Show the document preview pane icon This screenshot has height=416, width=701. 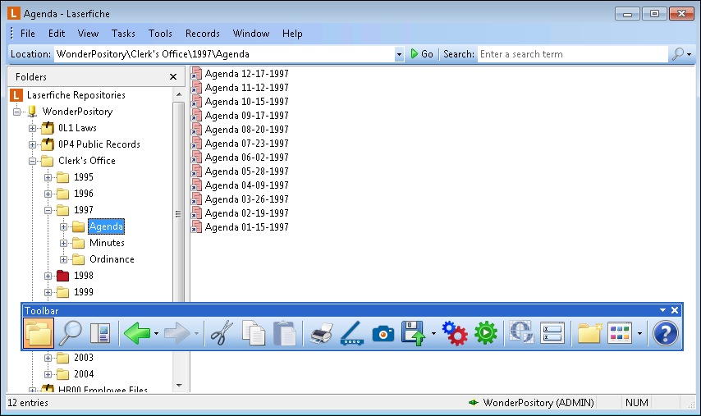[x=100, y=333]
